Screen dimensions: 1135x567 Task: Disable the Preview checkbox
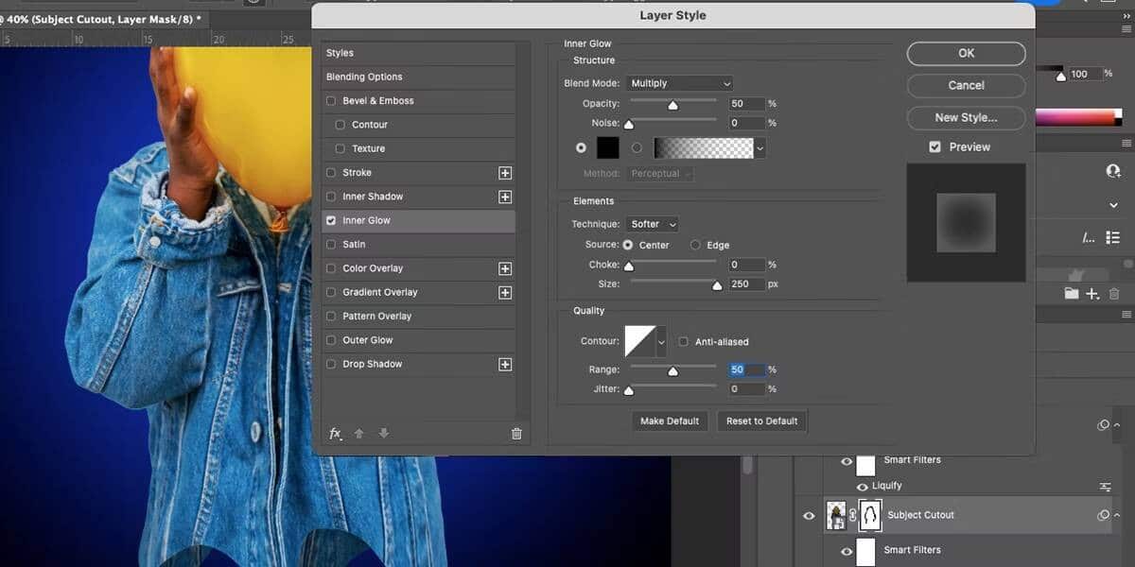tap(934, 146)
